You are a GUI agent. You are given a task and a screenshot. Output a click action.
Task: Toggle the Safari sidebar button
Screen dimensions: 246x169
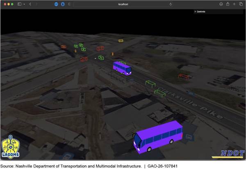[19, 4]
